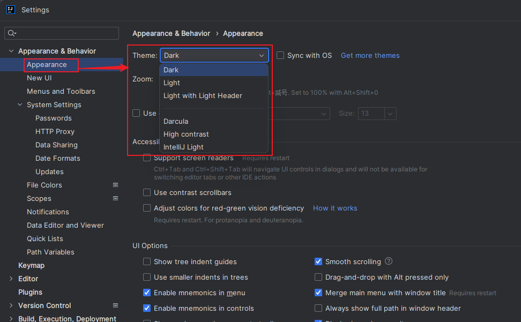
Task: Collapse the Appearance & Behavior tree node
Action: [11, 51]
